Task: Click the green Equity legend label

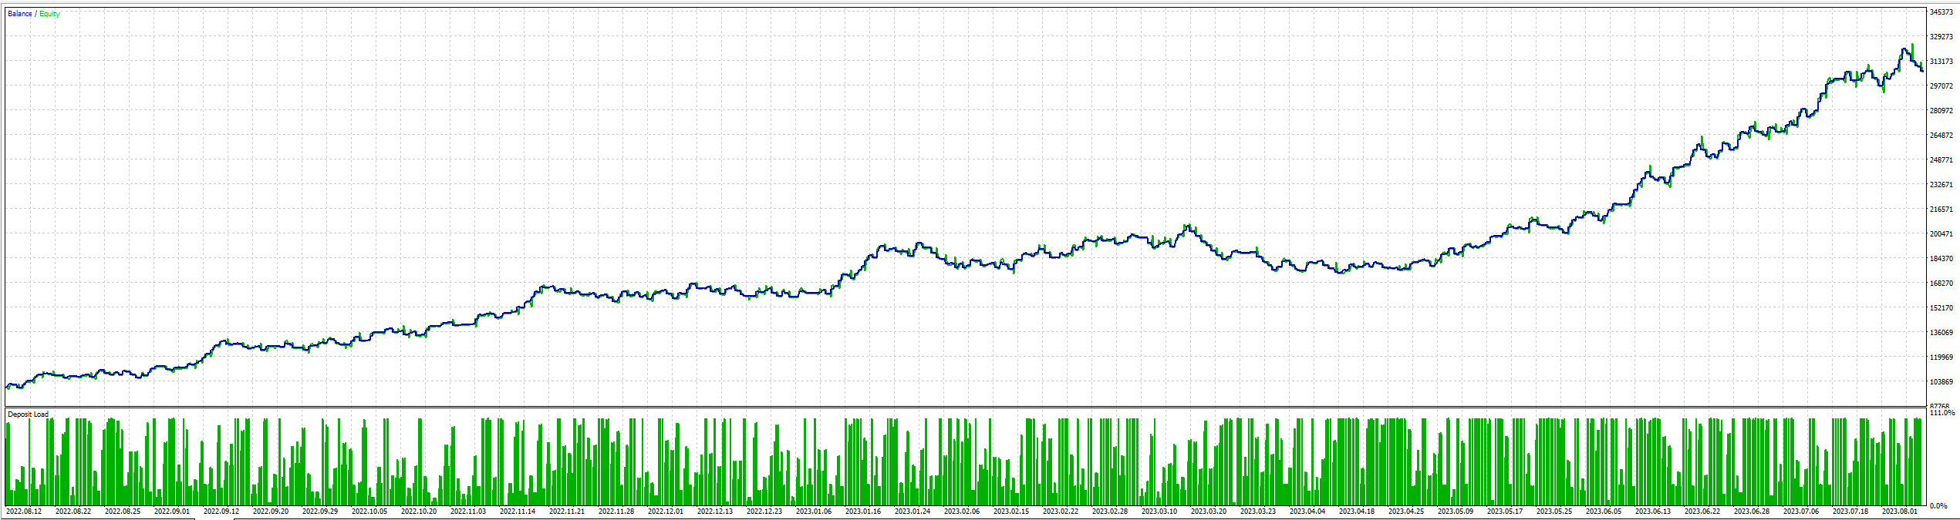Action: [49, 14]
